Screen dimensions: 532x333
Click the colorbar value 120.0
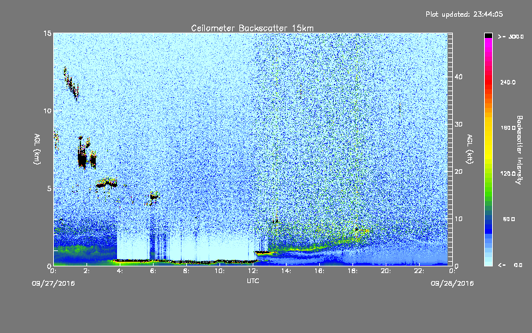point(507,173)
